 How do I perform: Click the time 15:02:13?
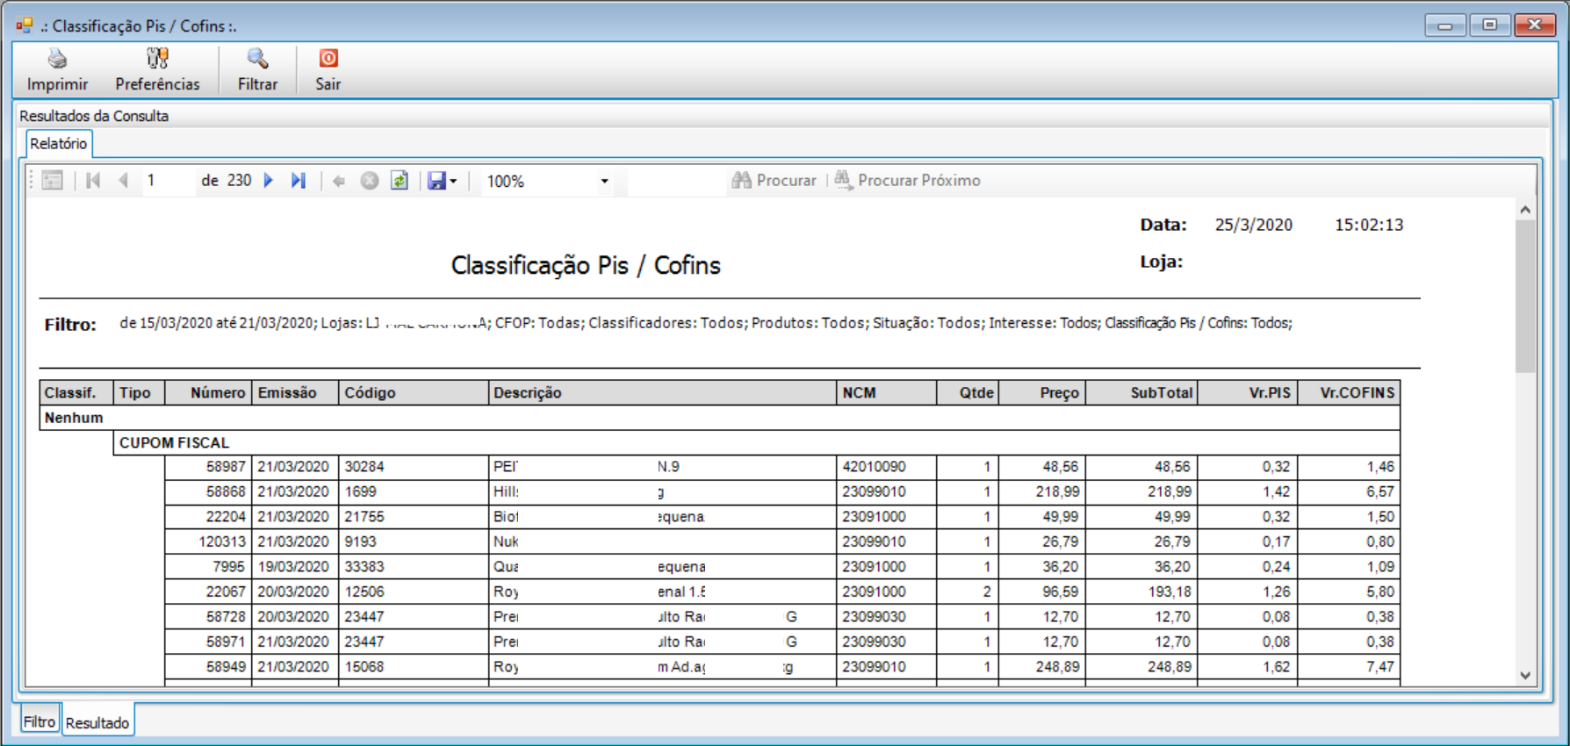[x=1369, y=225]
